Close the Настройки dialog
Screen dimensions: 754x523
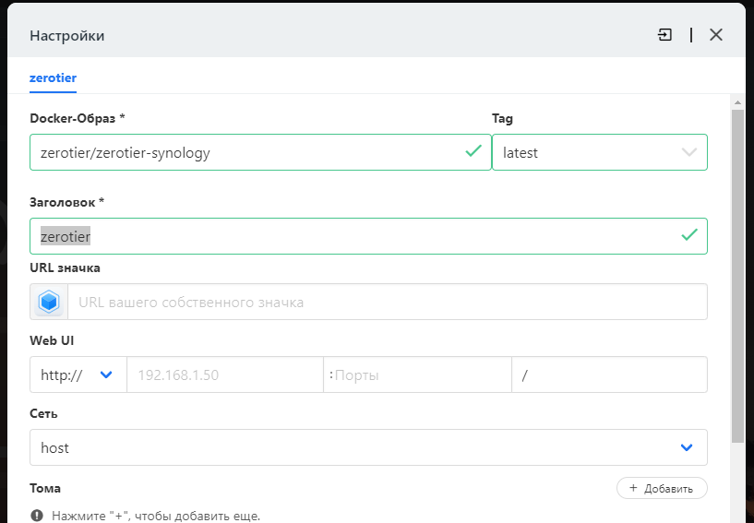pyautogui.click(x=716, y=35)
